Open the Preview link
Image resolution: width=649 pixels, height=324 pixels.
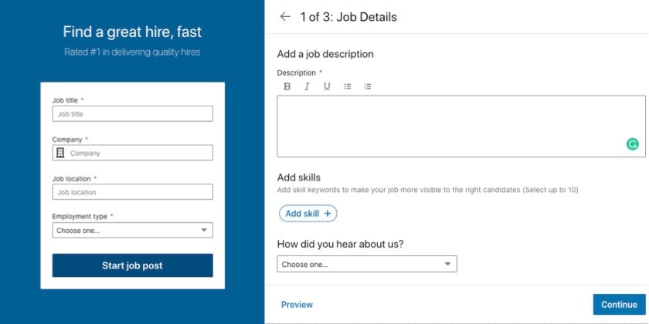pos(297,305)
